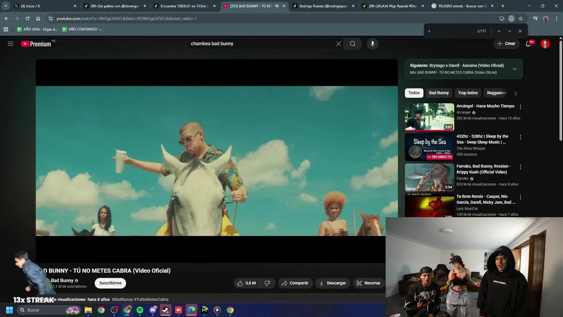This screenshot has height=317, width=563.
Task: Close the PELIGRO emote tab
Action: point(493,6)
